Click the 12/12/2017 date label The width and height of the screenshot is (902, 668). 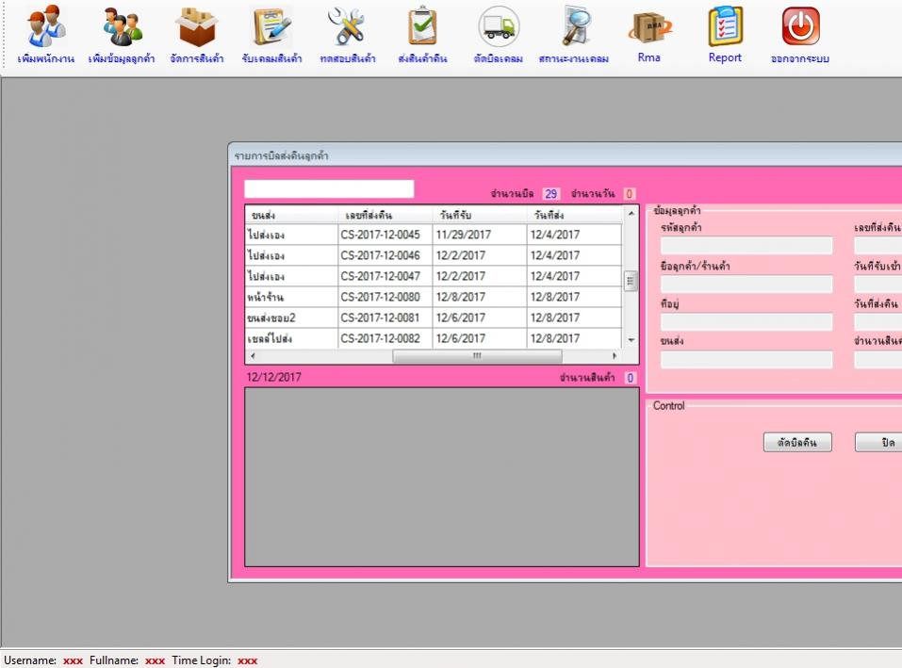click(x=274, y=377)
